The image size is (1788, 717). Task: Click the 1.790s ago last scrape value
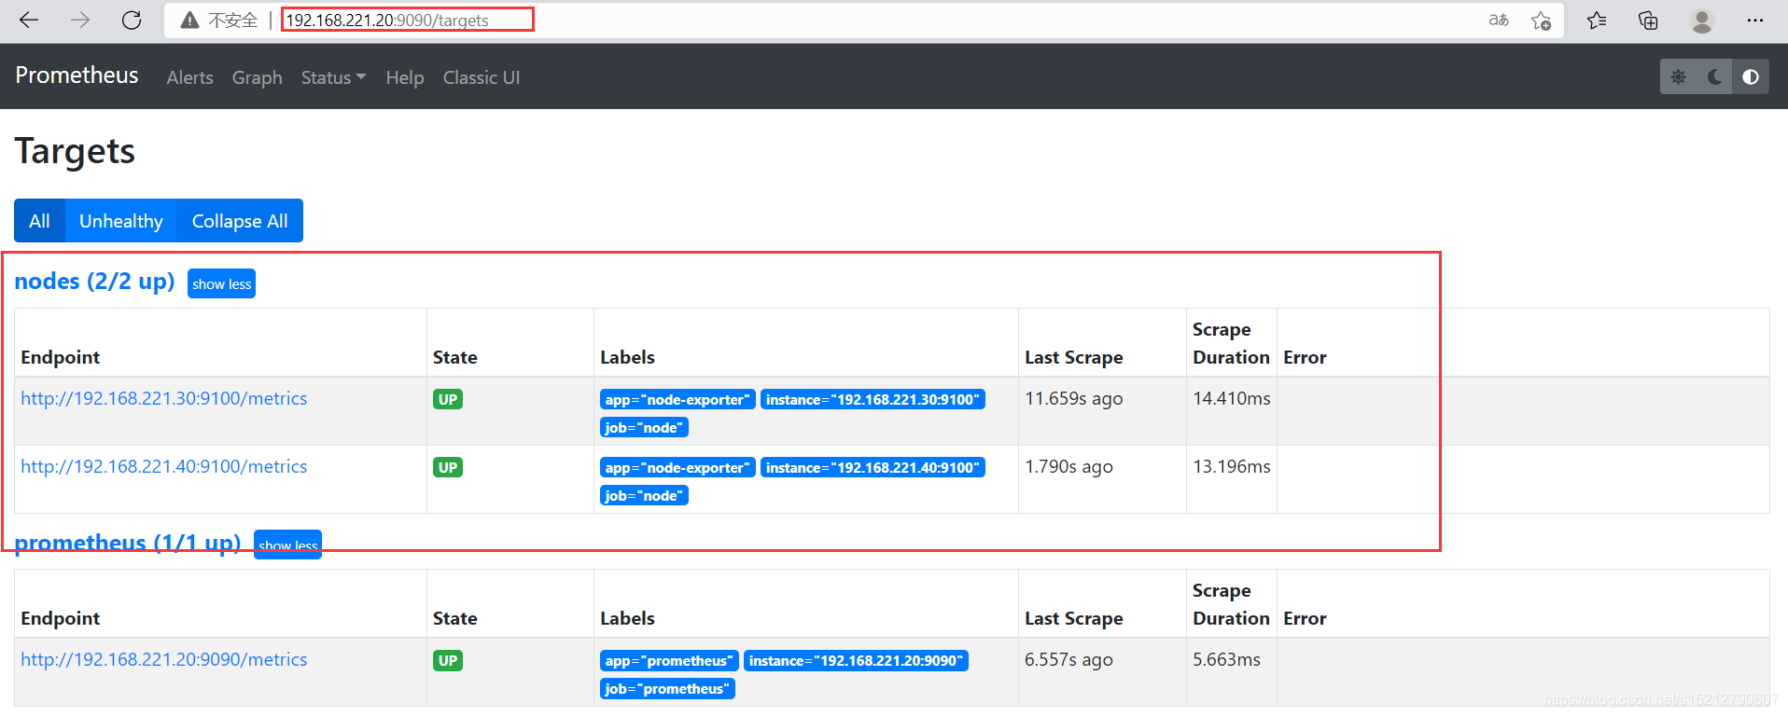[1069, 466]
